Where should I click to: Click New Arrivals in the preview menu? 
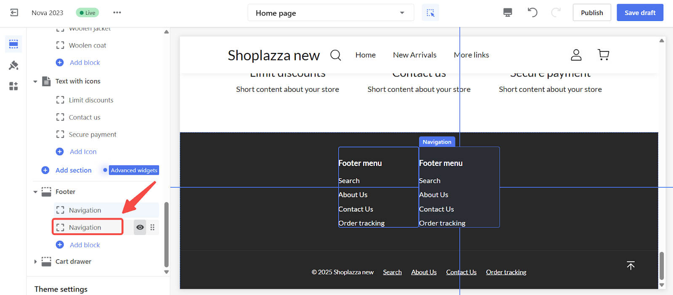pos(415,55)
